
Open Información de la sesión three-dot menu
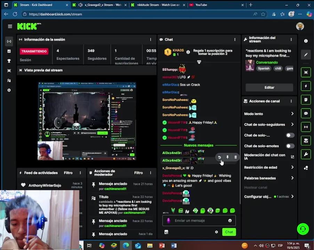coord(151,40)
